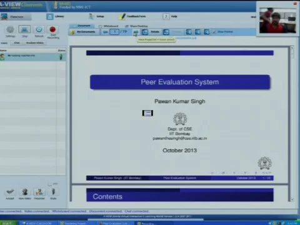
Task: Click the up arrow of document scrollbar
Action: (292, 48)
